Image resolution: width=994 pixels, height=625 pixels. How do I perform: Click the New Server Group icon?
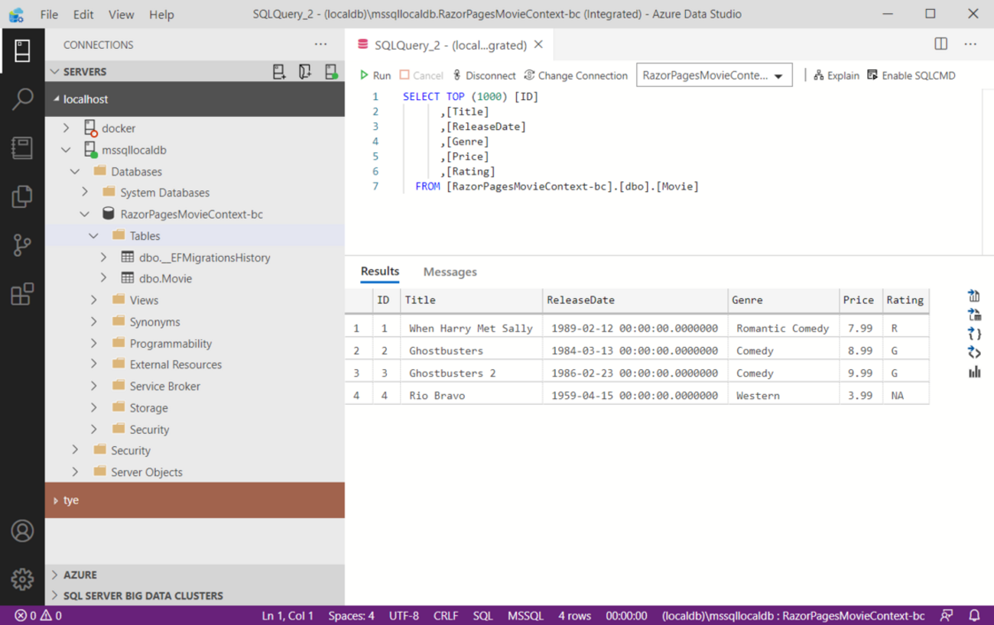305,72
